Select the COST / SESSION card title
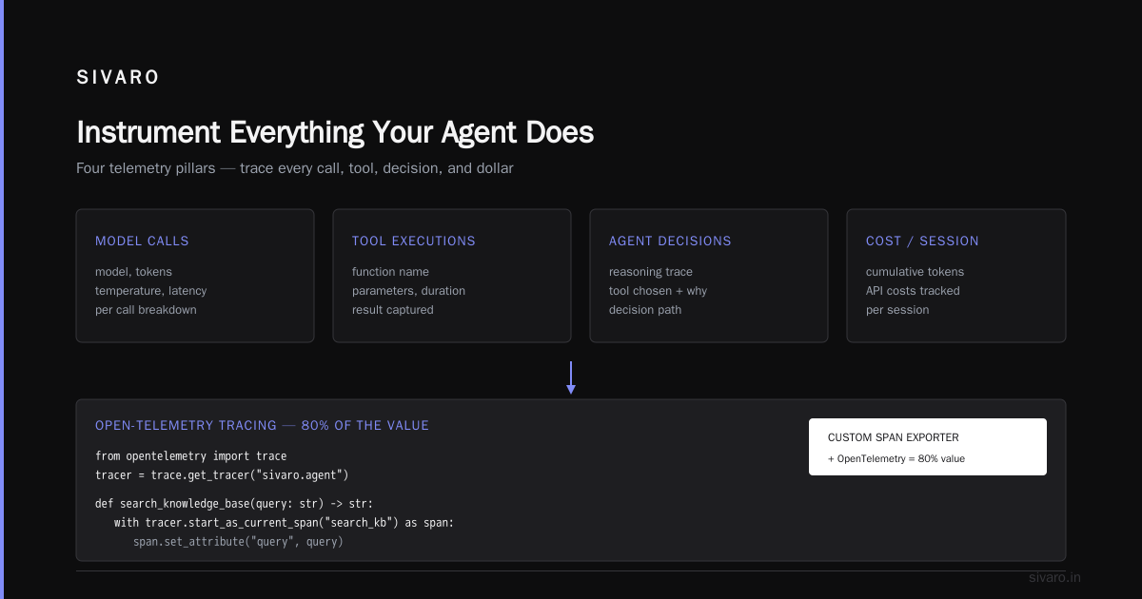This screenshot has width=1142, height=599. [x=922, y=242]
